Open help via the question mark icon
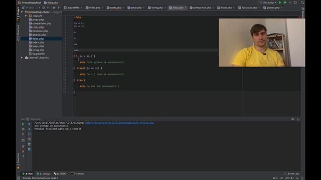The image size is (321, 180). [x=23, y=156]
